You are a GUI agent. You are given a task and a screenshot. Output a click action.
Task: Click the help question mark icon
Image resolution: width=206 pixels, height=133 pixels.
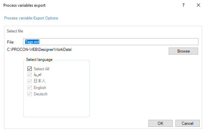point(184,5)
